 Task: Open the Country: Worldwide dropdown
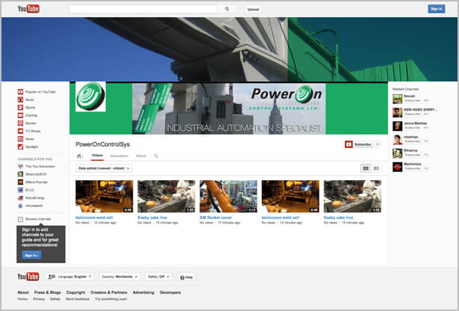[119, 277]
